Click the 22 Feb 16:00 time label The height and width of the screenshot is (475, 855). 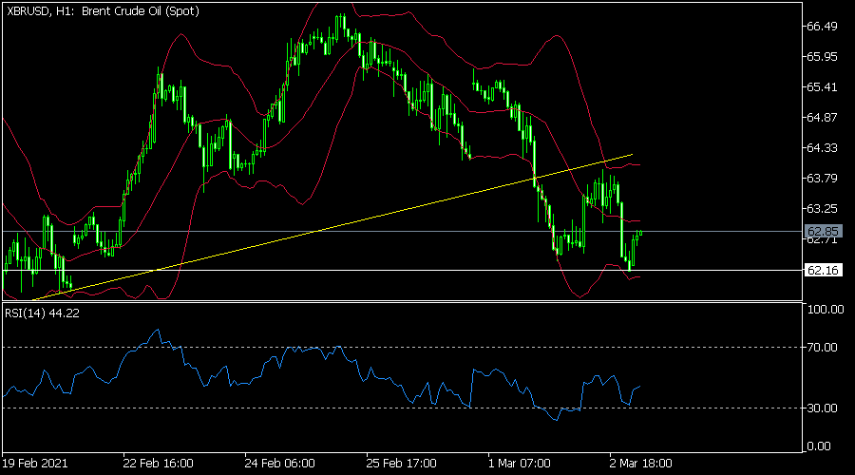point(158,464)
